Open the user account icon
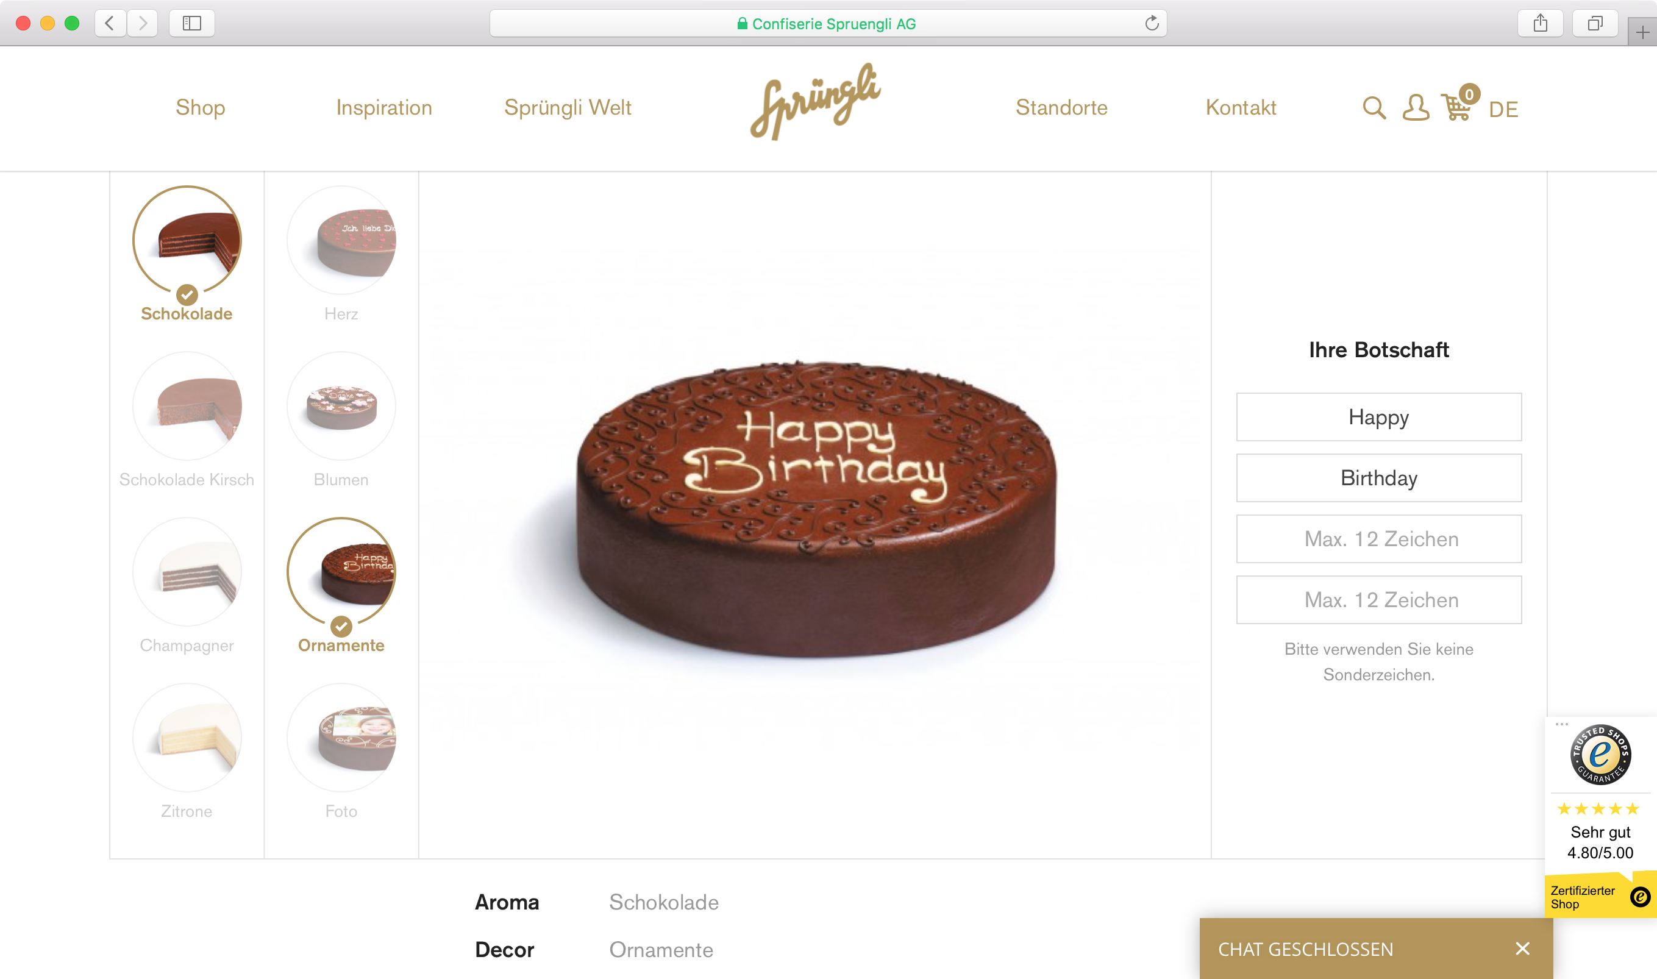Screen dimensions: 1657x979 tap(1416, 107)
